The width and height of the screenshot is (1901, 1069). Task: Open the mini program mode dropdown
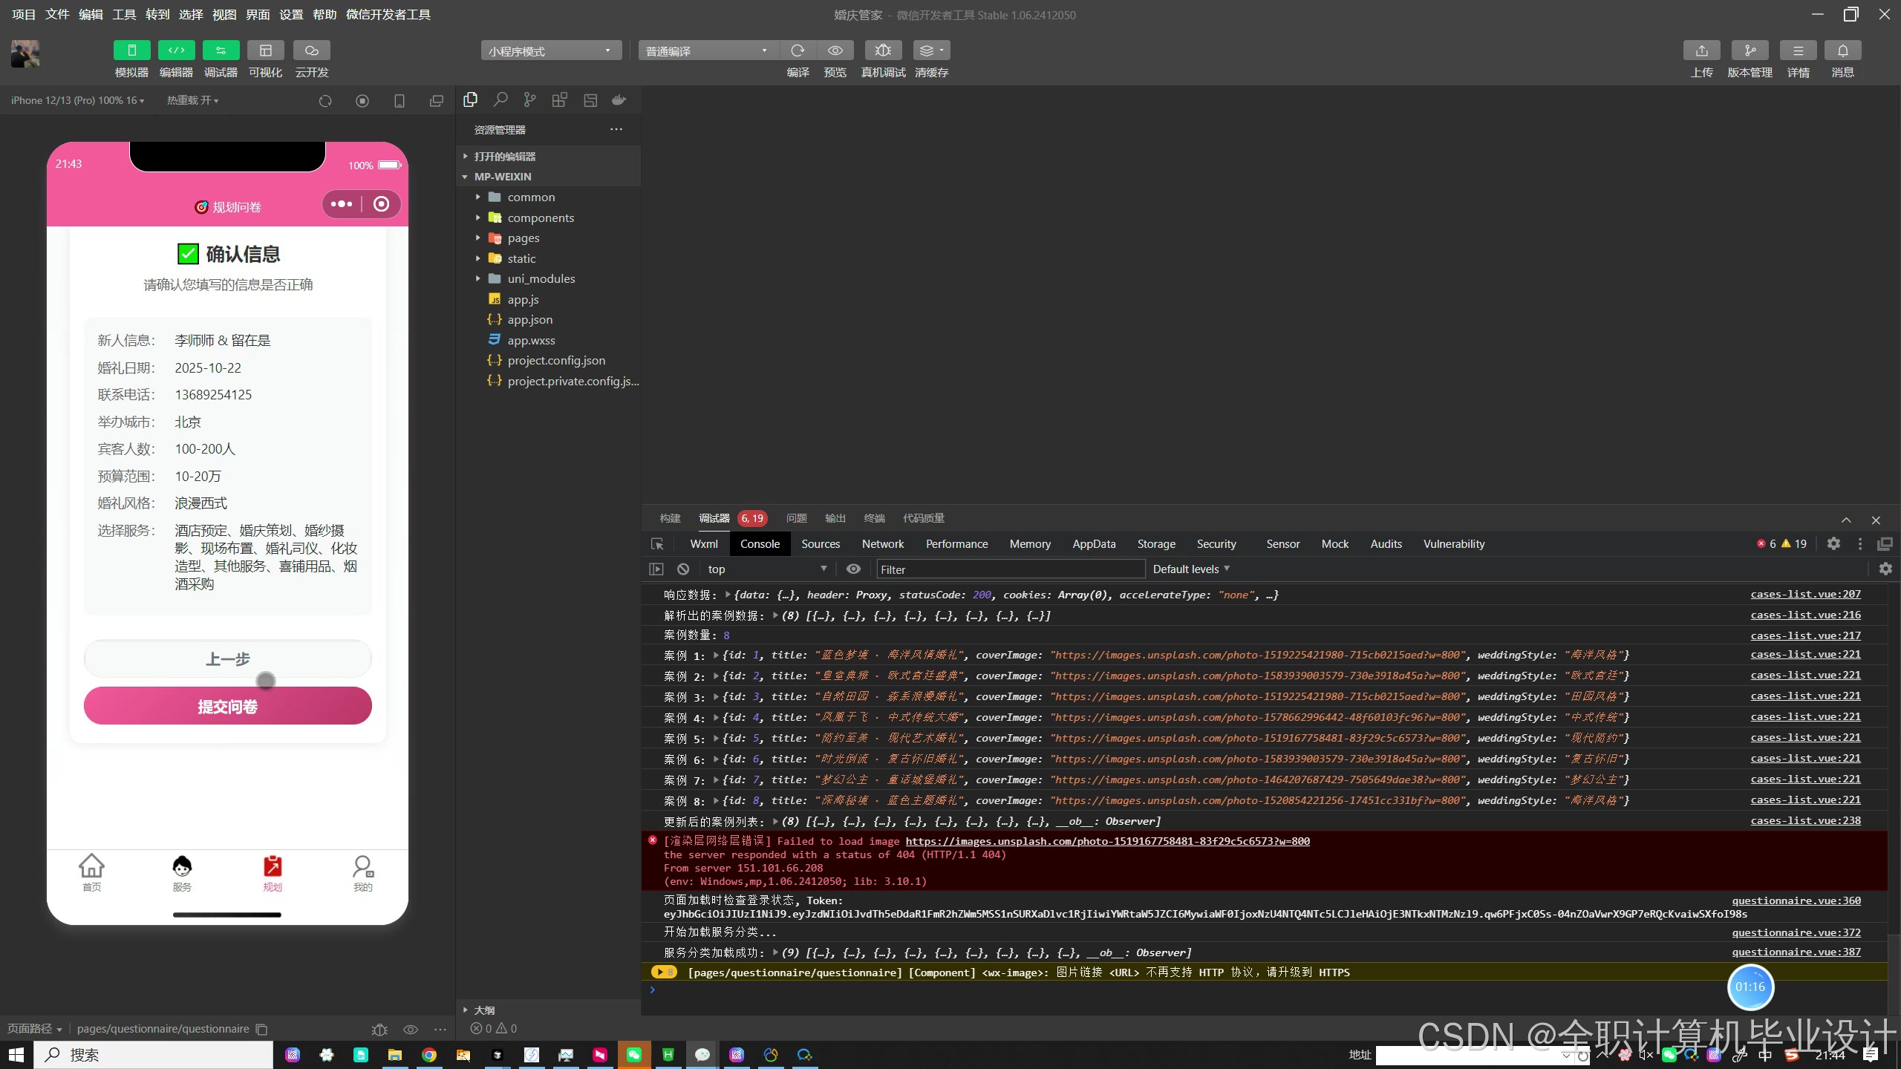(550, 50)
